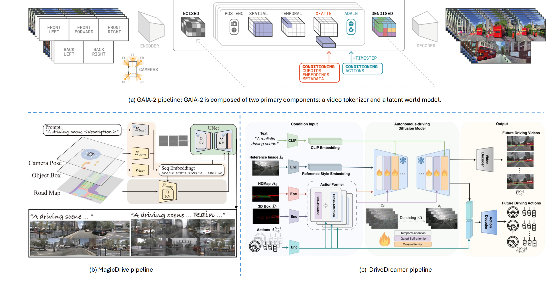Click the blue CONDITIONING ACTIONS box
The height and width of the screenshot is (282, 558).
click(362, 69)
